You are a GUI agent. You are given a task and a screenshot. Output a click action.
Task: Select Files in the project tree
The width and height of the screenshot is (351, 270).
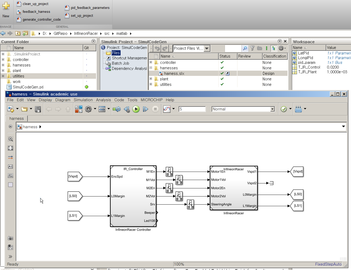point(116,53)
